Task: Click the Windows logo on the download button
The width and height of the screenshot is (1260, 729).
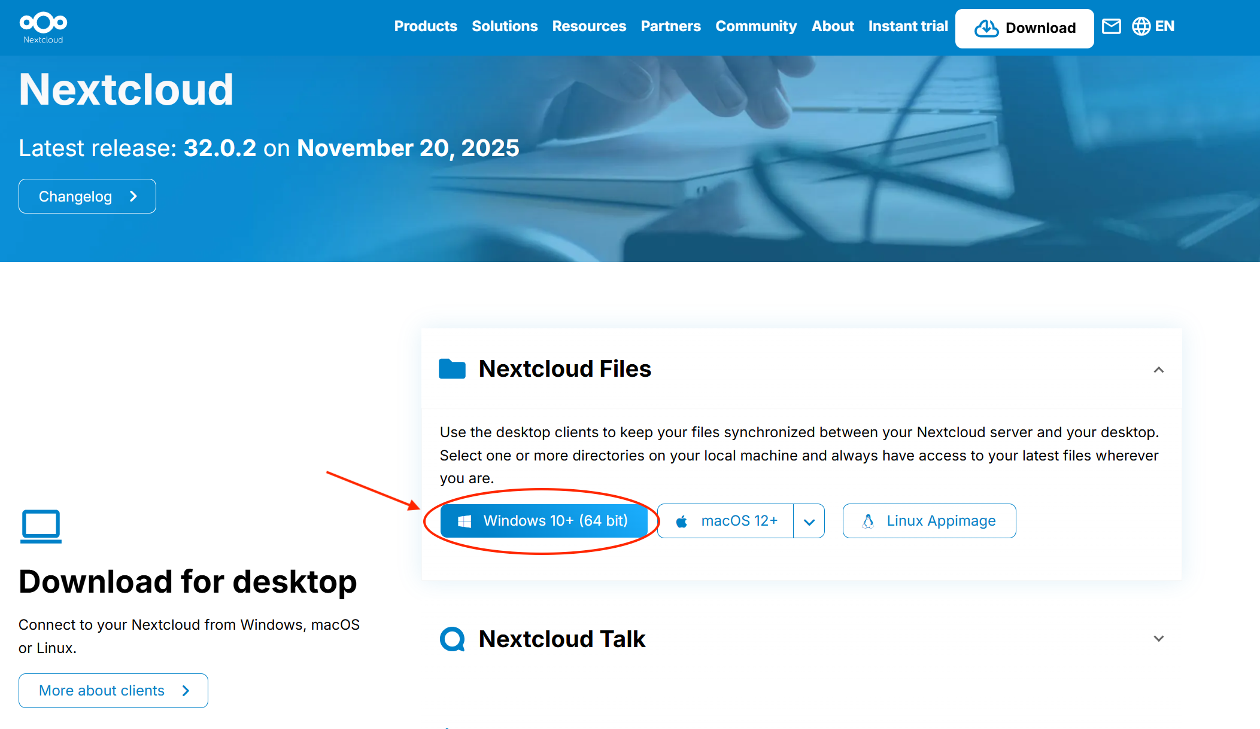Action: pyautogui.click(x=463, y=520)
